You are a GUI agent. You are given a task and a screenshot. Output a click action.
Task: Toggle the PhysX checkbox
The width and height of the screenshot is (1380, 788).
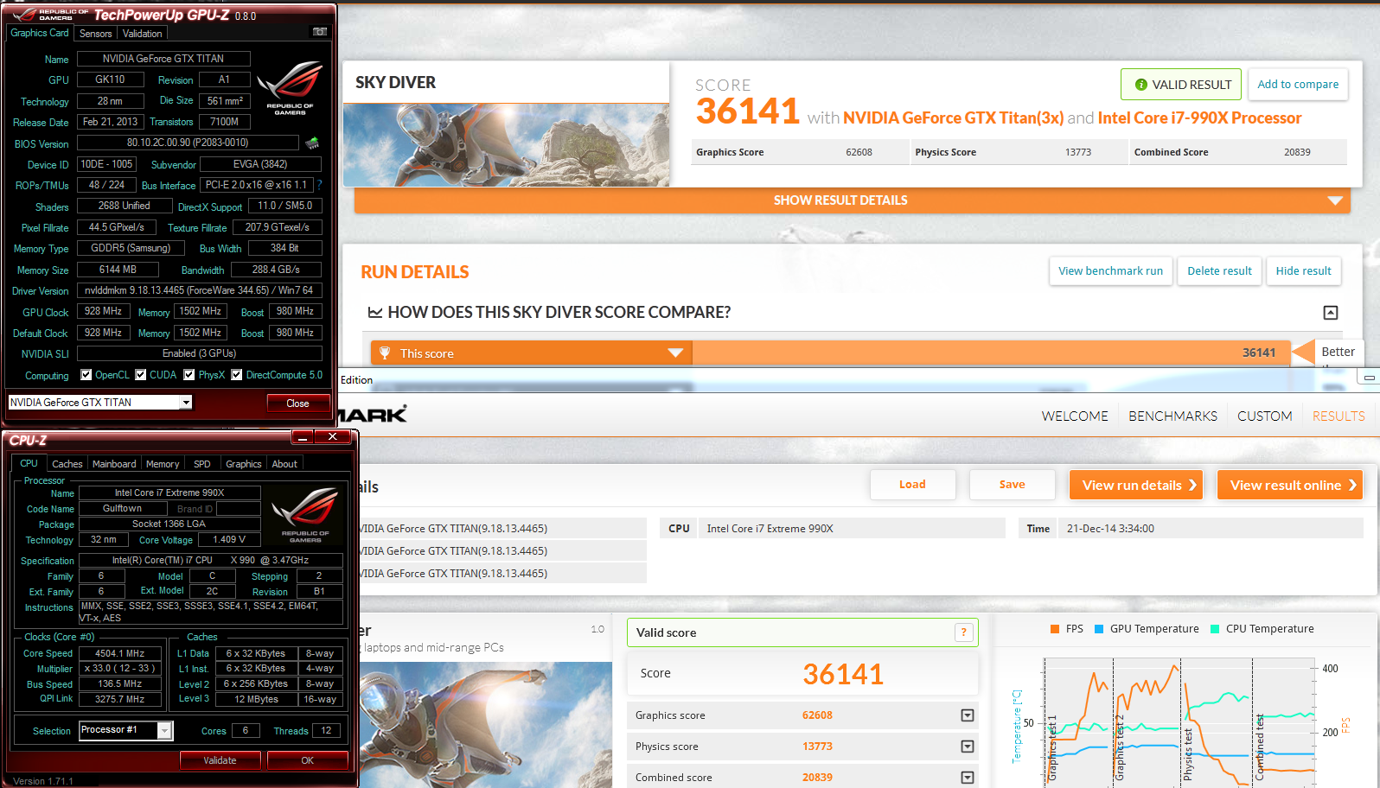(188, 375)
